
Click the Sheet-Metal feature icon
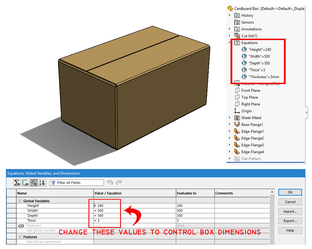click(237, 118)
